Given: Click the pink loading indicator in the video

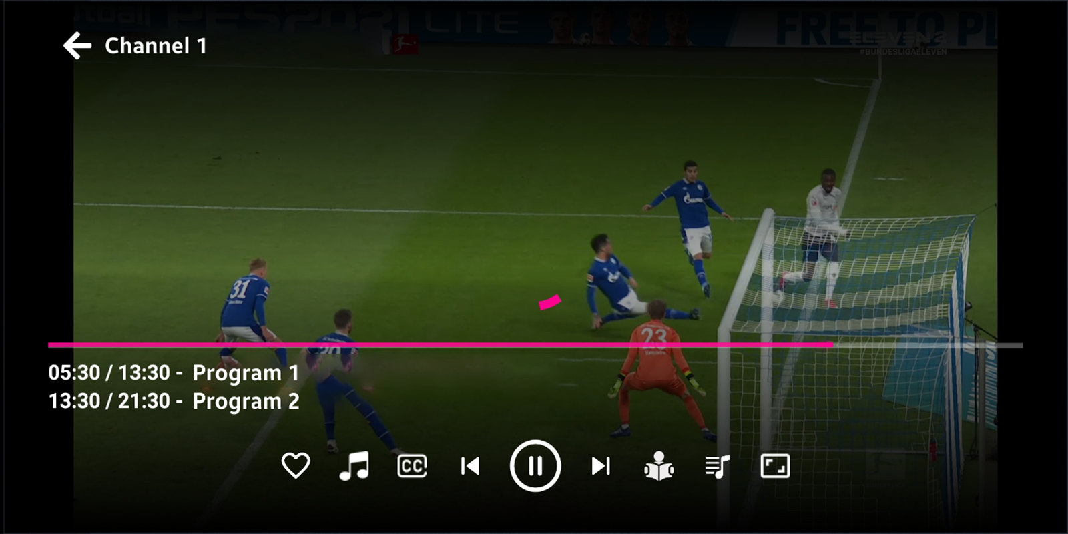Looking at the screenshot, I should [x=551, y=302].
